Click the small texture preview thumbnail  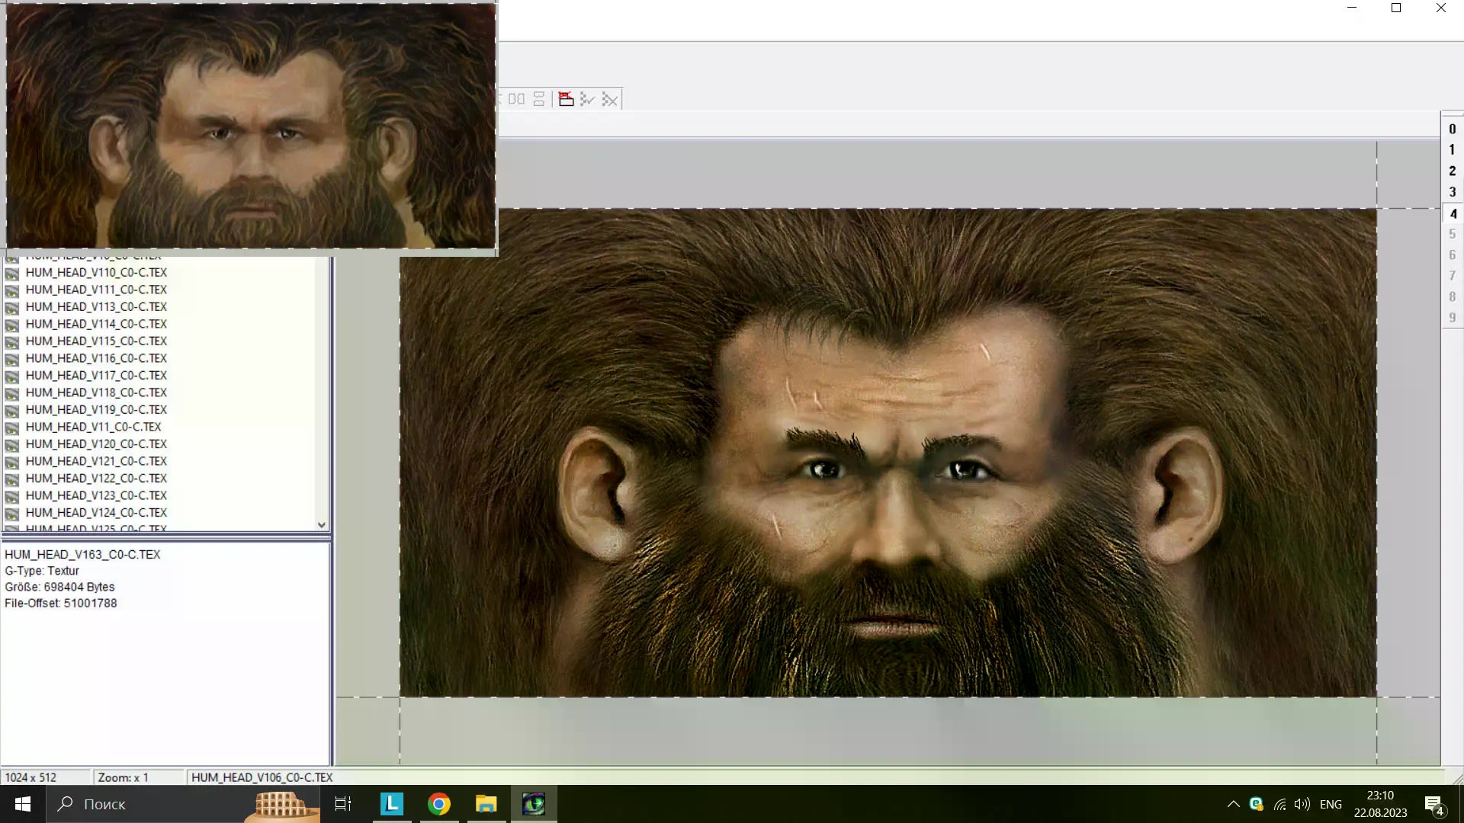point(251,126)
